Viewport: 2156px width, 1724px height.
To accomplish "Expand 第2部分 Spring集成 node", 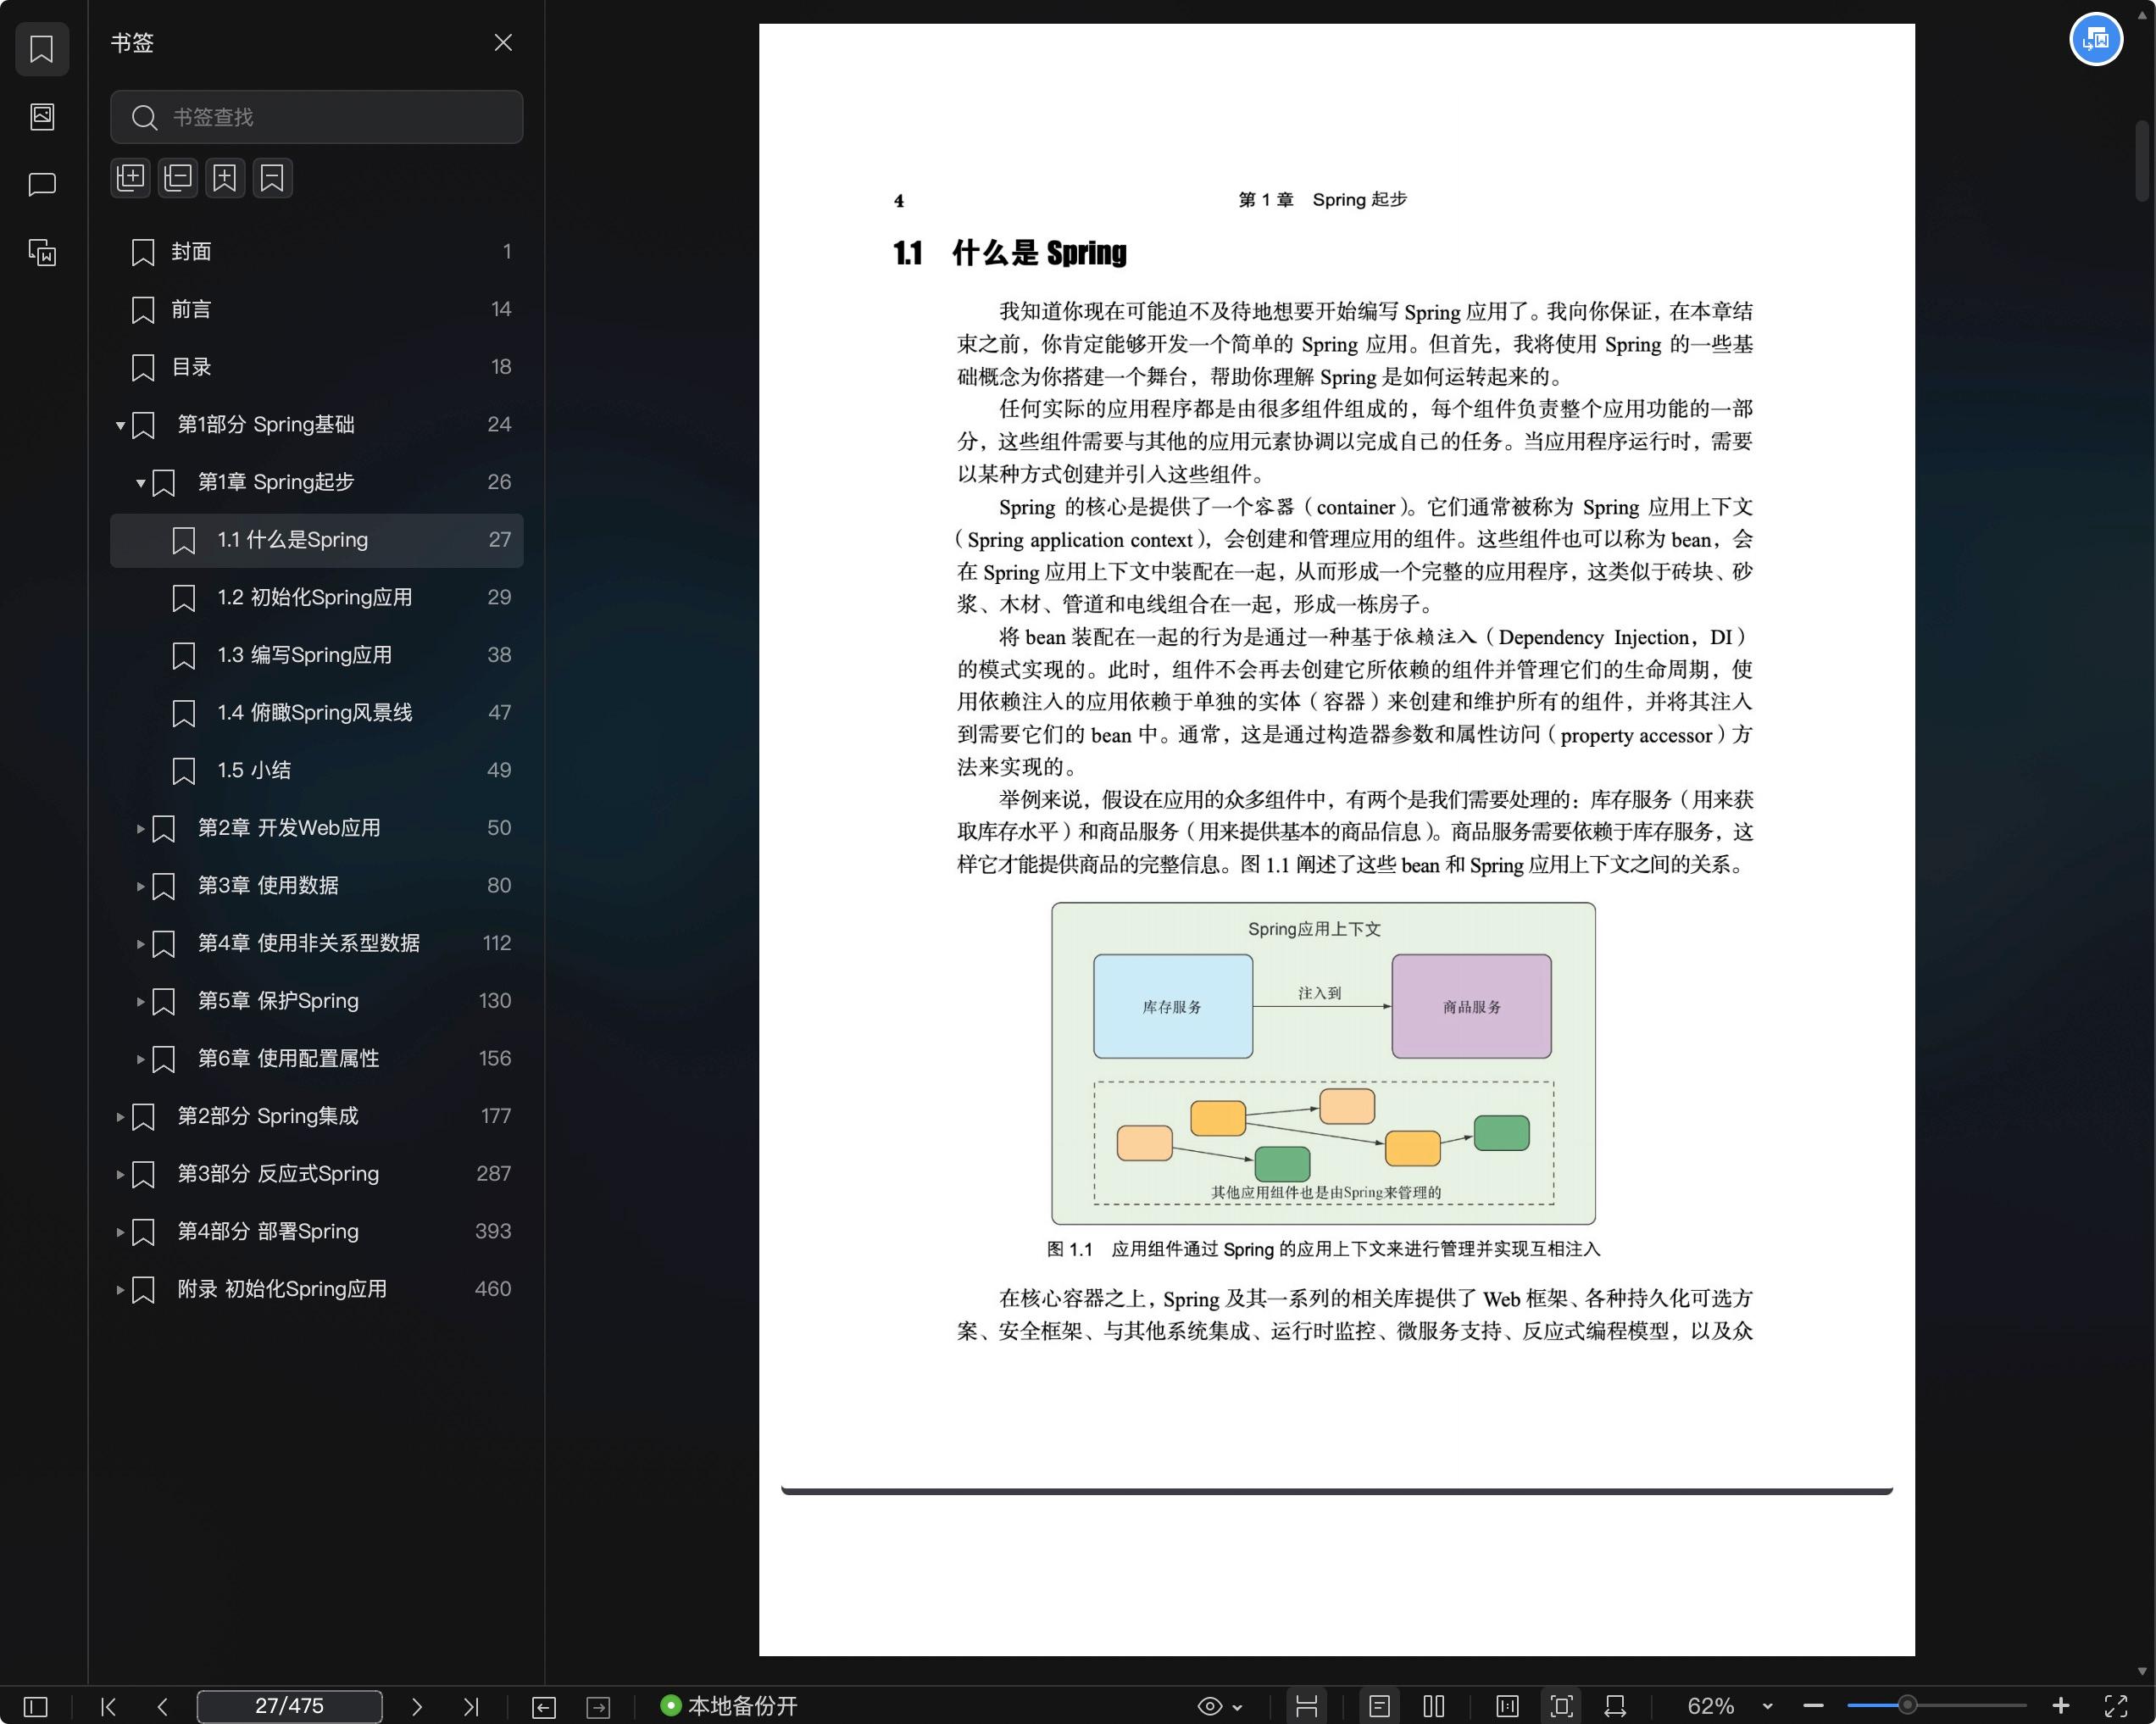I will 120,1117.
